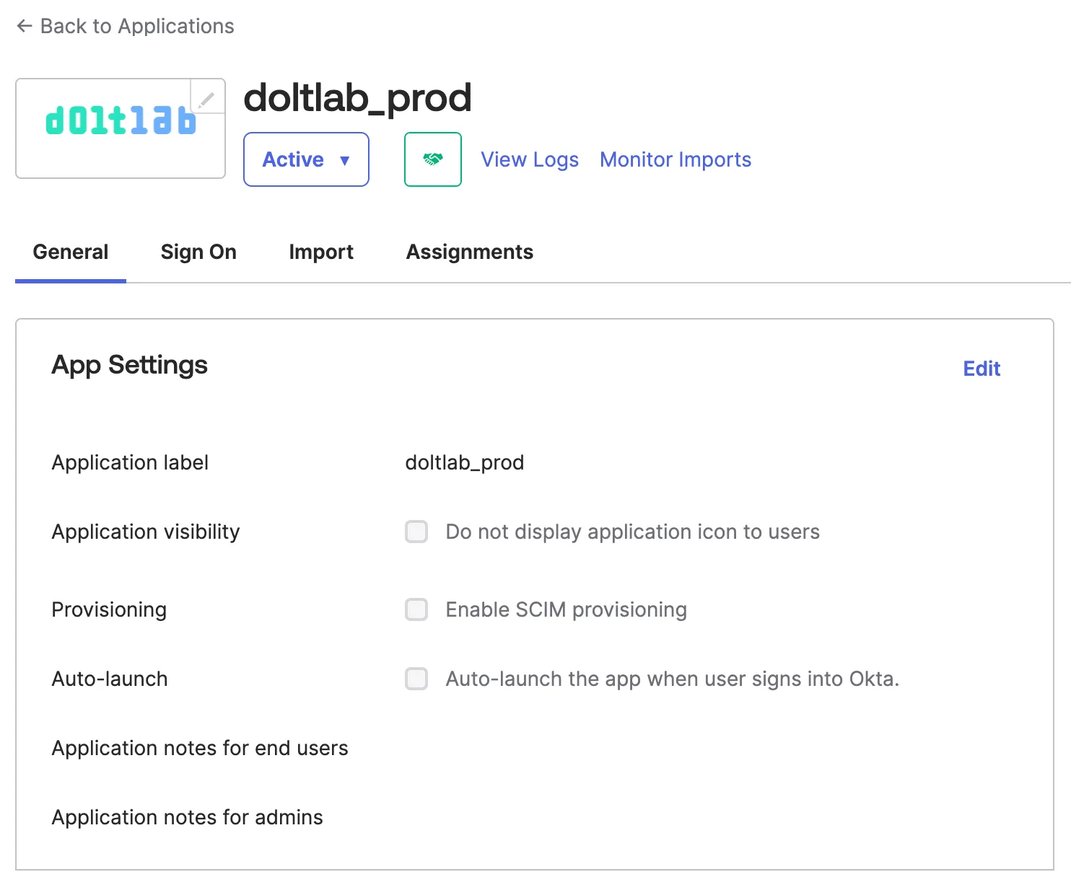Switch to the Sign On tab
The image size is (1071, 890).
point(198,252)
